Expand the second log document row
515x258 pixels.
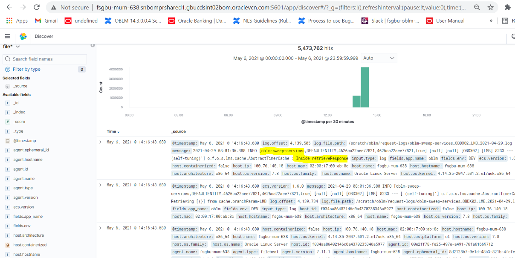point(101,185)
